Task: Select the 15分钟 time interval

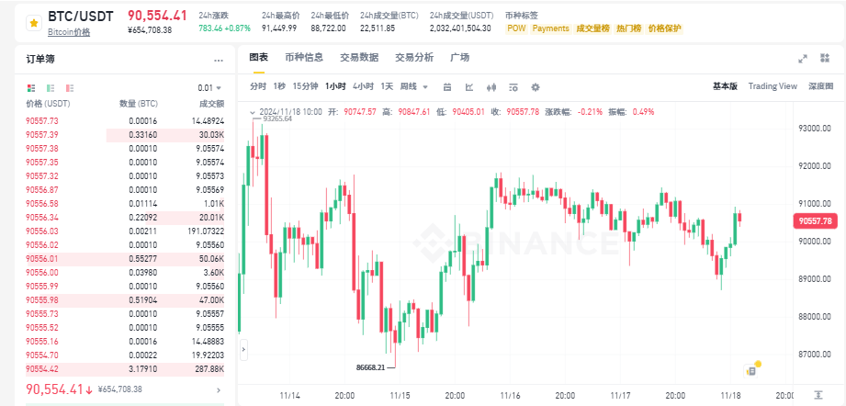Action: coord(305,86)
